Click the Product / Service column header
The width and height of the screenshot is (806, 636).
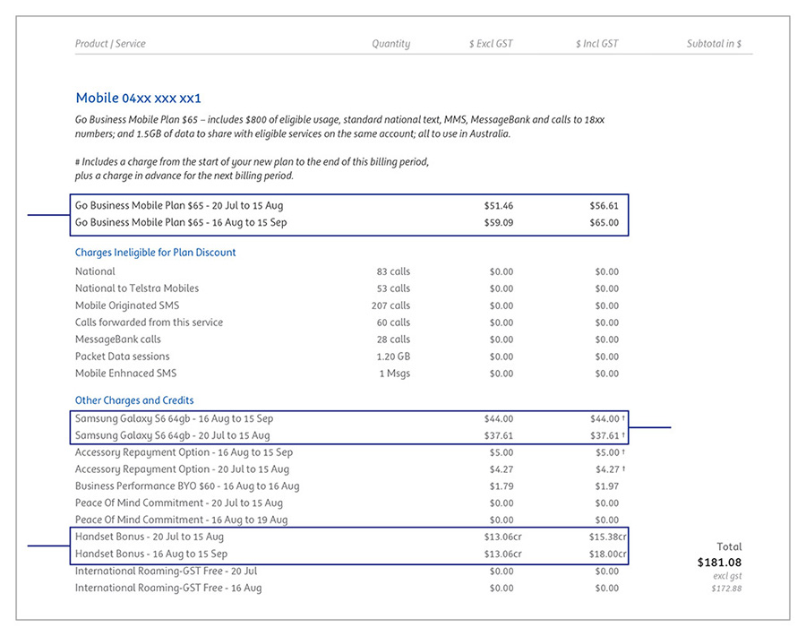coord(110,44)
